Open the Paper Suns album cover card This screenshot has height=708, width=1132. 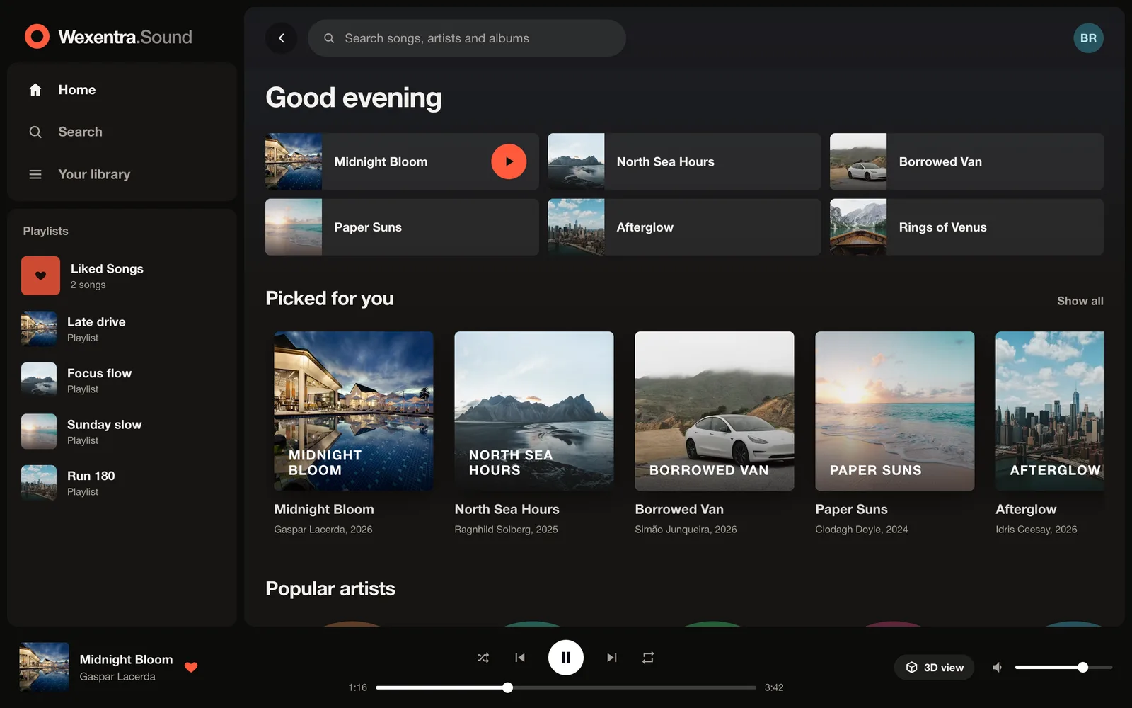tap(895, 411)
